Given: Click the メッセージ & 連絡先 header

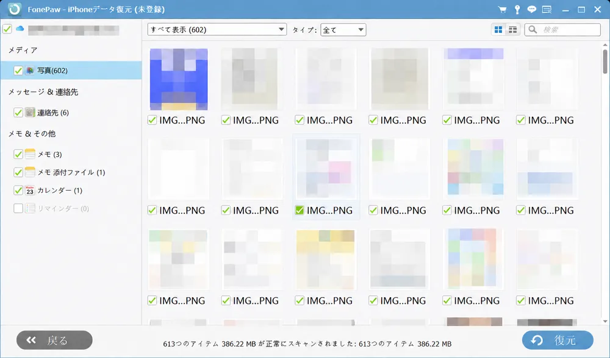Looking at the screenshot, I should coord(43,92).
